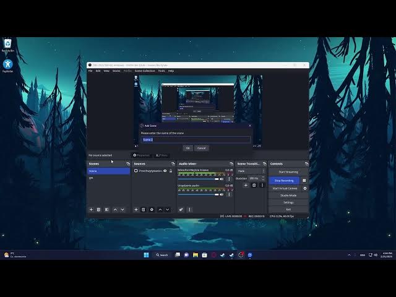Open virtual camera settings gear icon
Image resolution: width=396 pixels, height=297 pixels.
305,188
